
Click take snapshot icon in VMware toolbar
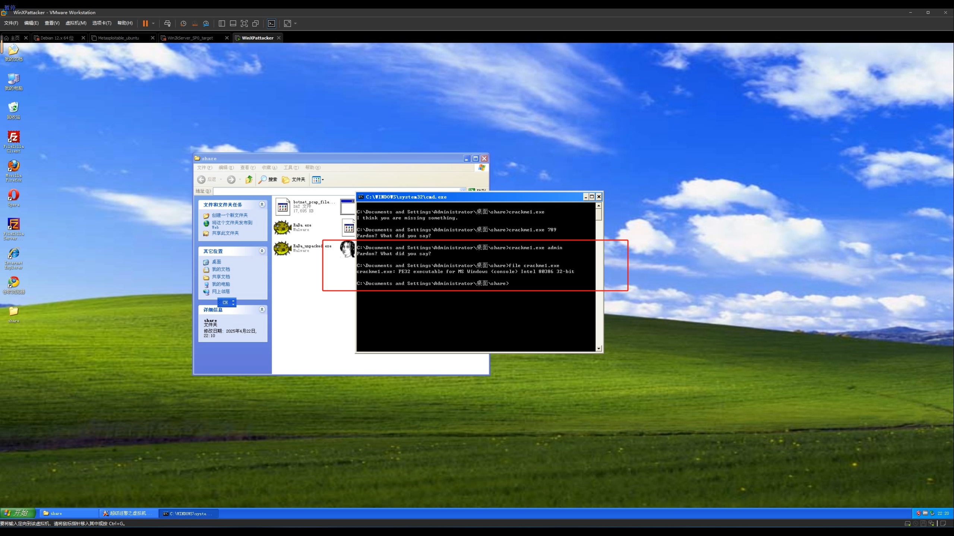tap(183, 23)
